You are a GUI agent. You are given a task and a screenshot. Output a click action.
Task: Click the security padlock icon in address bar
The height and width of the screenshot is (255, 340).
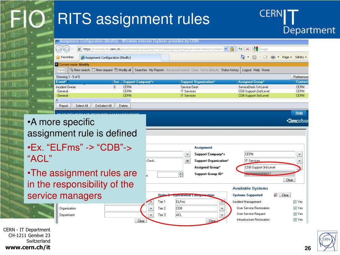coord(232,49)
